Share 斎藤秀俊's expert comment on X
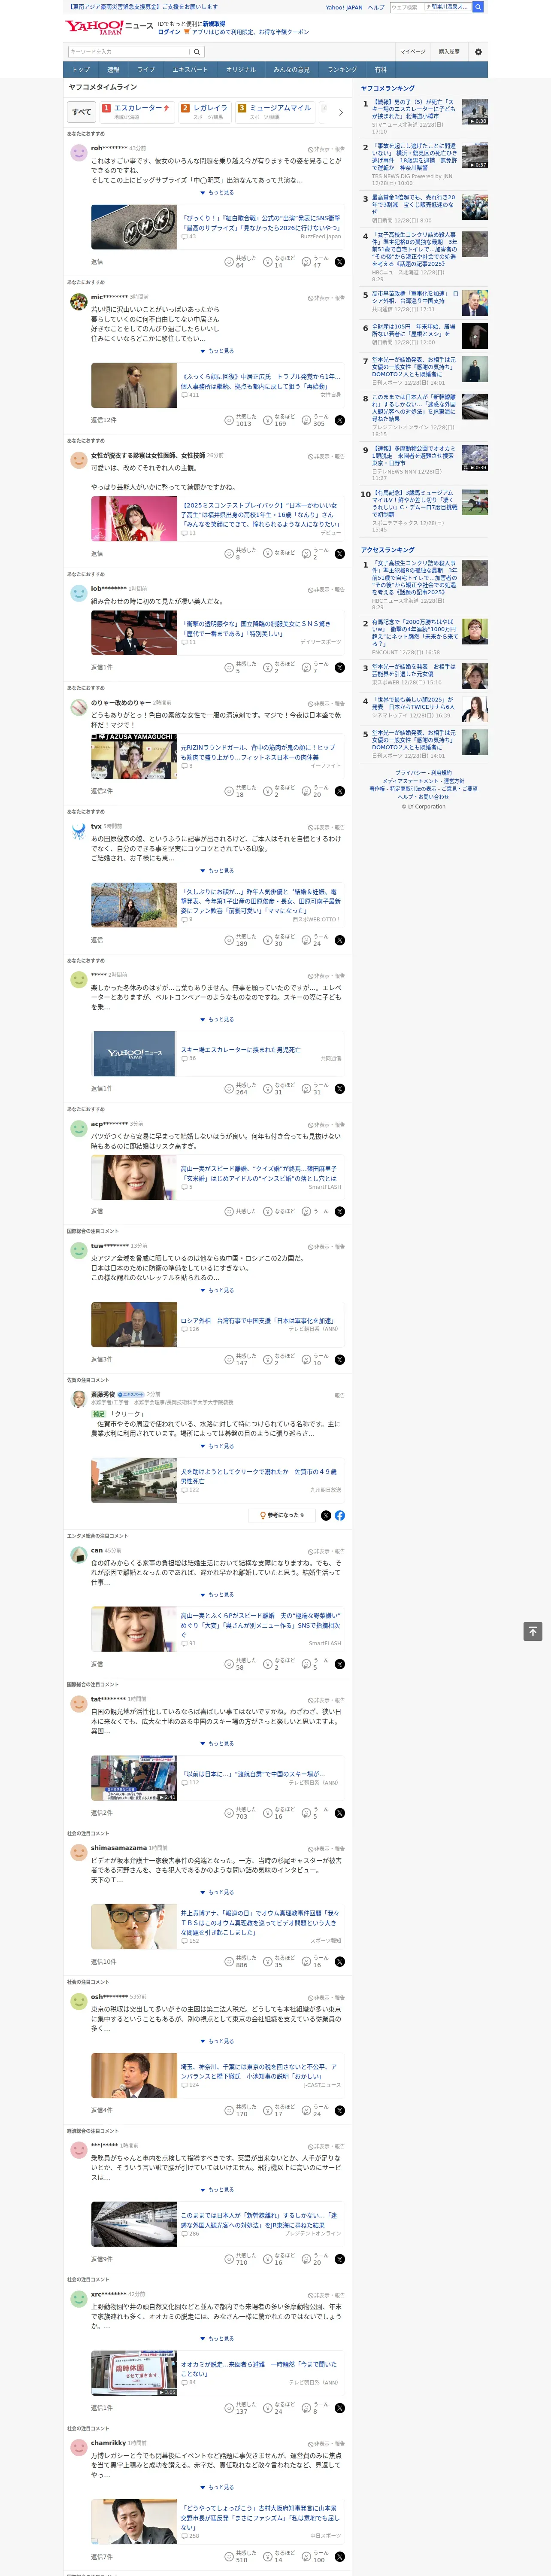This screenshot has height=2576, width=551. (326, 1515)
